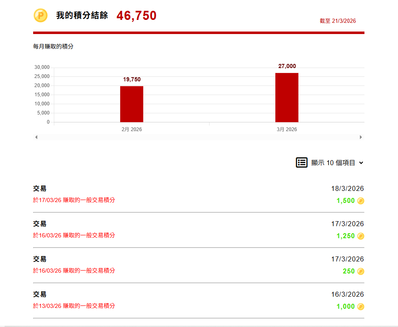Click the 250 points amount
Screen dimensions: 398x327
pyautogui.click(x=349, y=271)
